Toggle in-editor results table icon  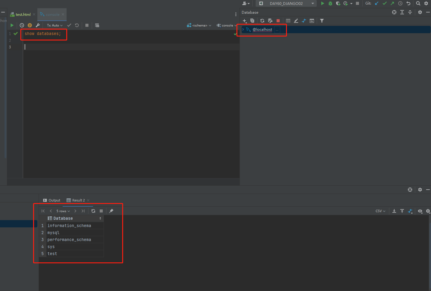(97, 25)
